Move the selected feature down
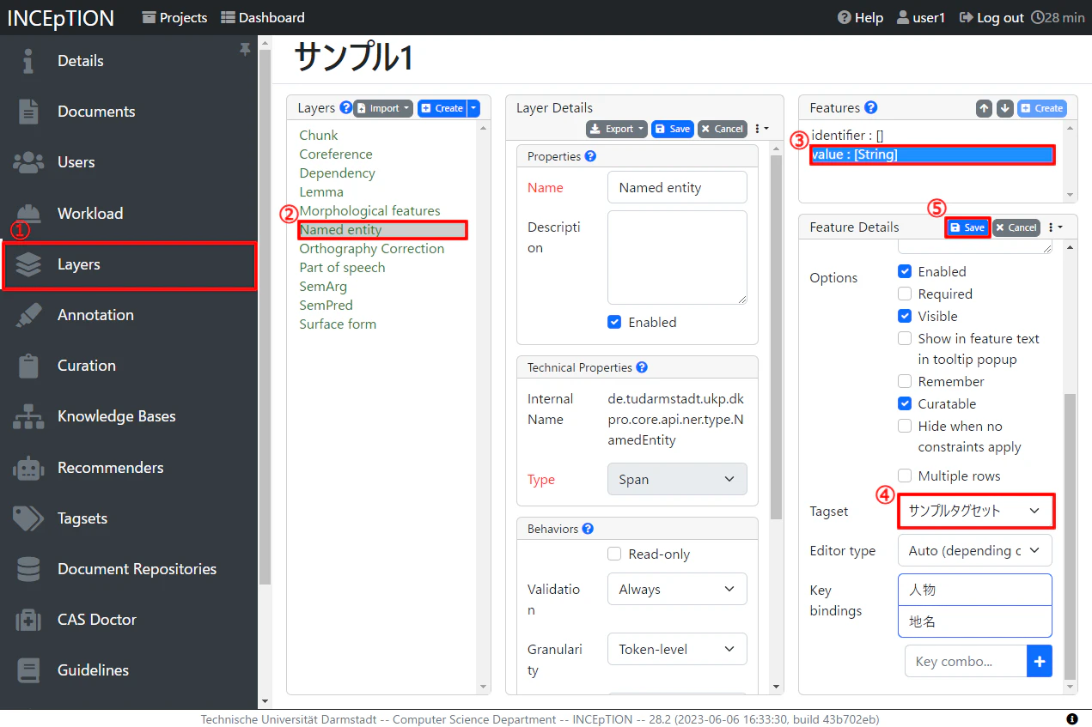 click(1004, 108)
